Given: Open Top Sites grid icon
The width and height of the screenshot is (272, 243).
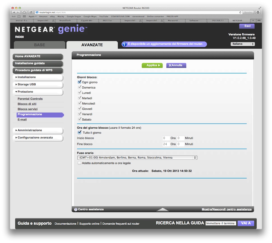Looking at the screenshot, I should click(24, 17).
